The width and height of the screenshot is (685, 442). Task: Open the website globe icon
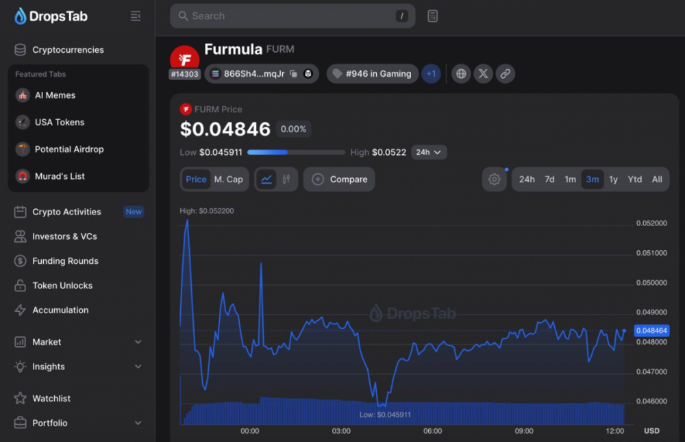(462, 74)
